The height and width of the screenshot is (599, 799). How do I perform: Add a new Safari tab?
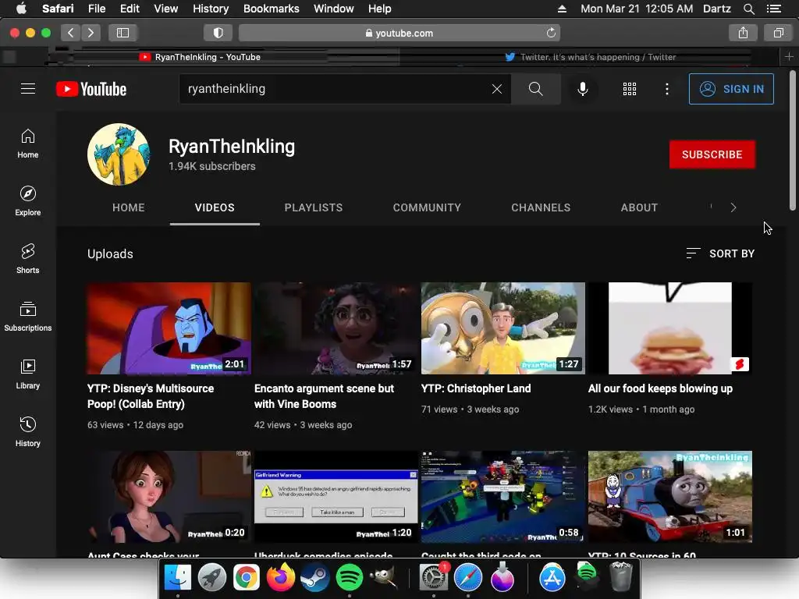789,56
